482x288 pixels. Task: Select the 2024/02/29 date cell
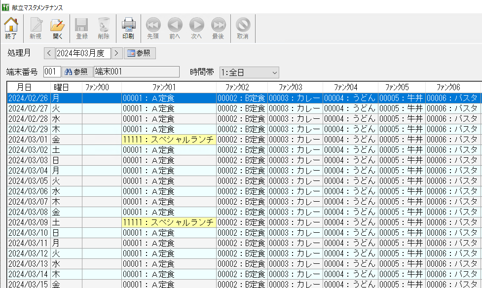tap(29, 129)
